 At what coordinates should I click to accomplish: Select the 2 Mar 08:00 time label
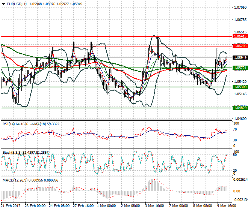click(x=130, y=206)
